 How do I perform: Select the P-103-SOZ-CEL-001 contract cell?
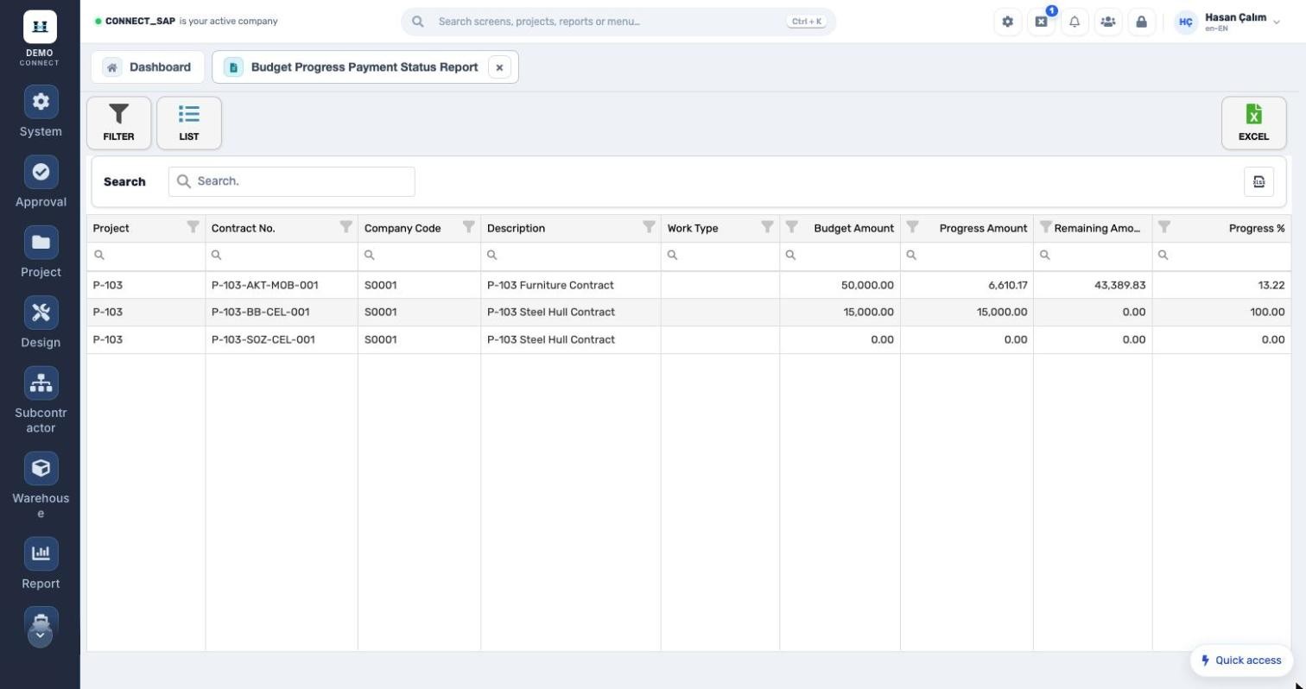(282, 339)
